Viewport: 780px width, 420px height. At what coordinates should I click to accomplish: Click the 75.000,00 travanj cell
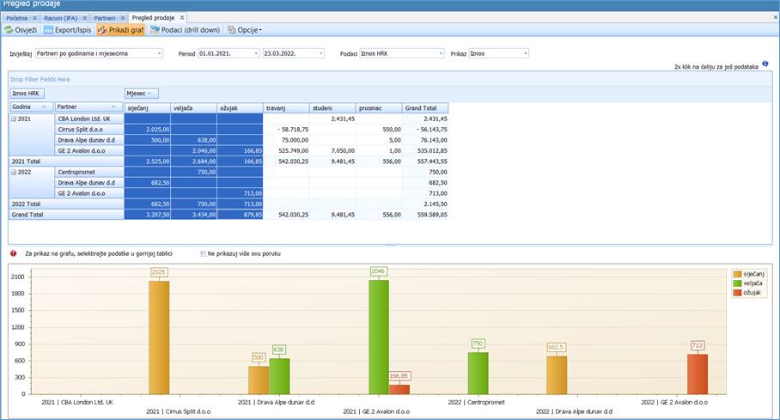click(x=287, y=140)
